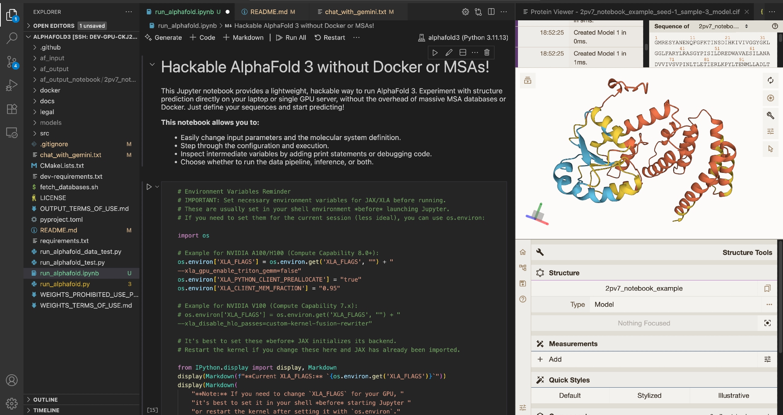Screen dimensions: 783x415
Task: Open run_alphafold.py in the explorer
Action: (x=65, y=284)
